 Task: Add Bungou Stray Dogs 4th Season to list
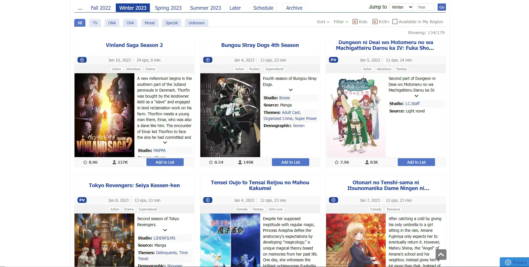pyautogui.click(x=291, y=162)
